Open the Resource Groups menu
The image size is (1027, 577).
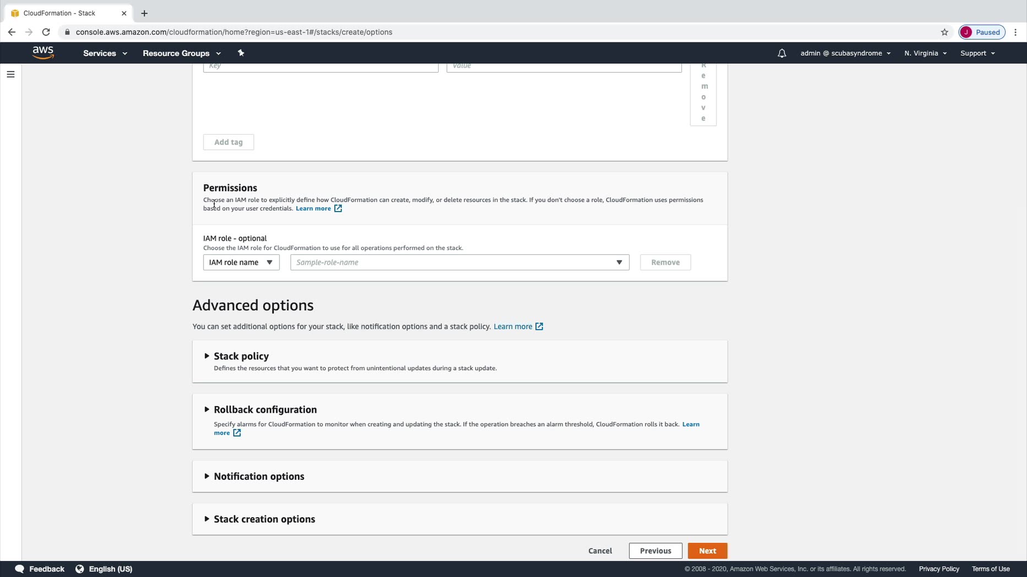point(182,53)
